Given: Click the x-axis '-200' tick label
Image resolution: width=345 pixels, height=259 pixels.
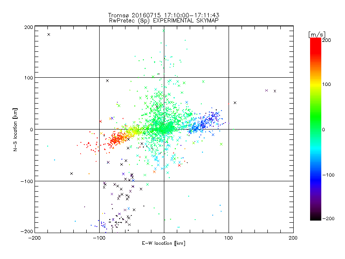Looking at the screenshot, I should [x=34, y=238].
